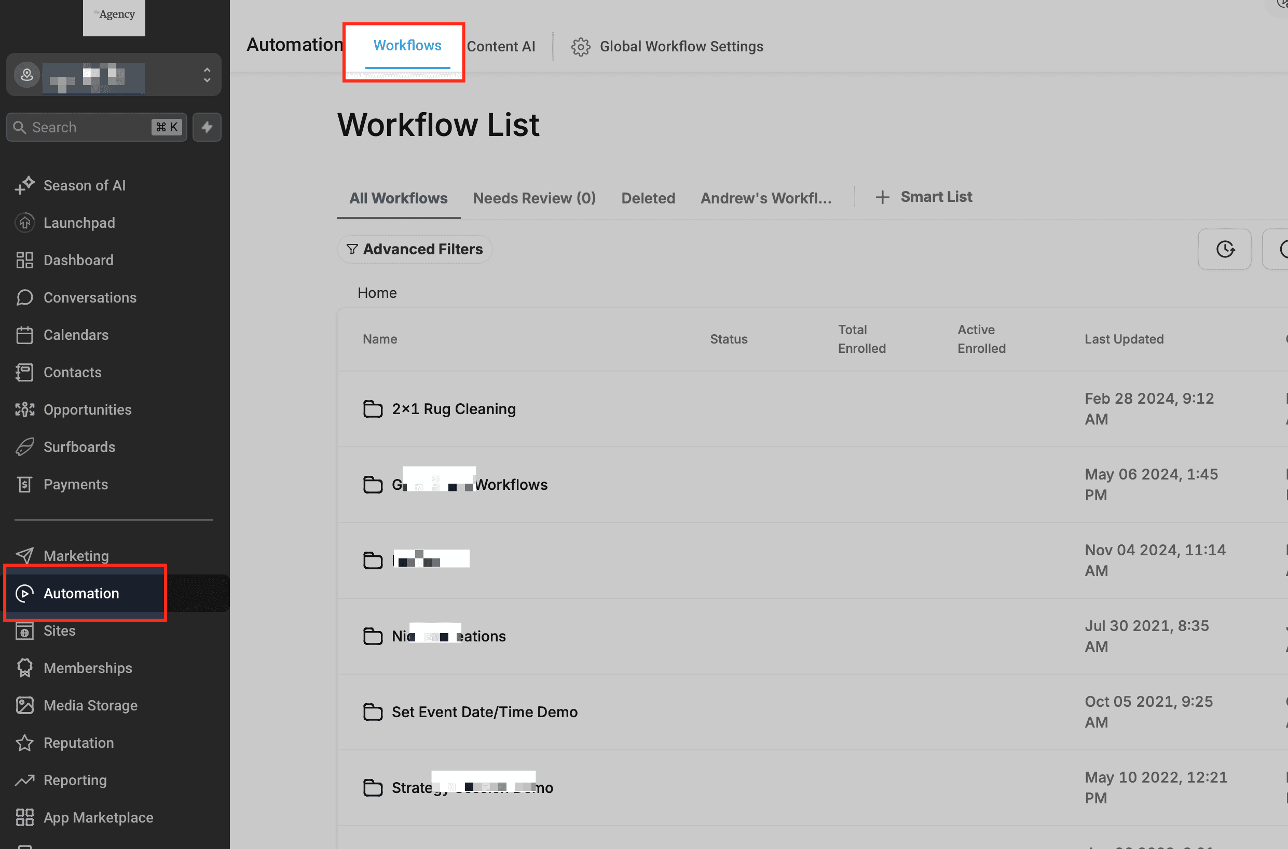Switch to the Workflows tab
This screenshot has height=849, width=1288.
[x=407, y=46]
